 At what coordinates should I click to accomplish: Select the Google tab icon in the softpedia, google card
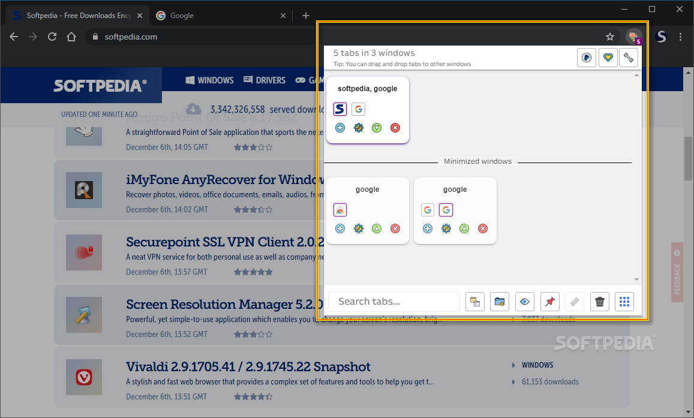(359, 109)
